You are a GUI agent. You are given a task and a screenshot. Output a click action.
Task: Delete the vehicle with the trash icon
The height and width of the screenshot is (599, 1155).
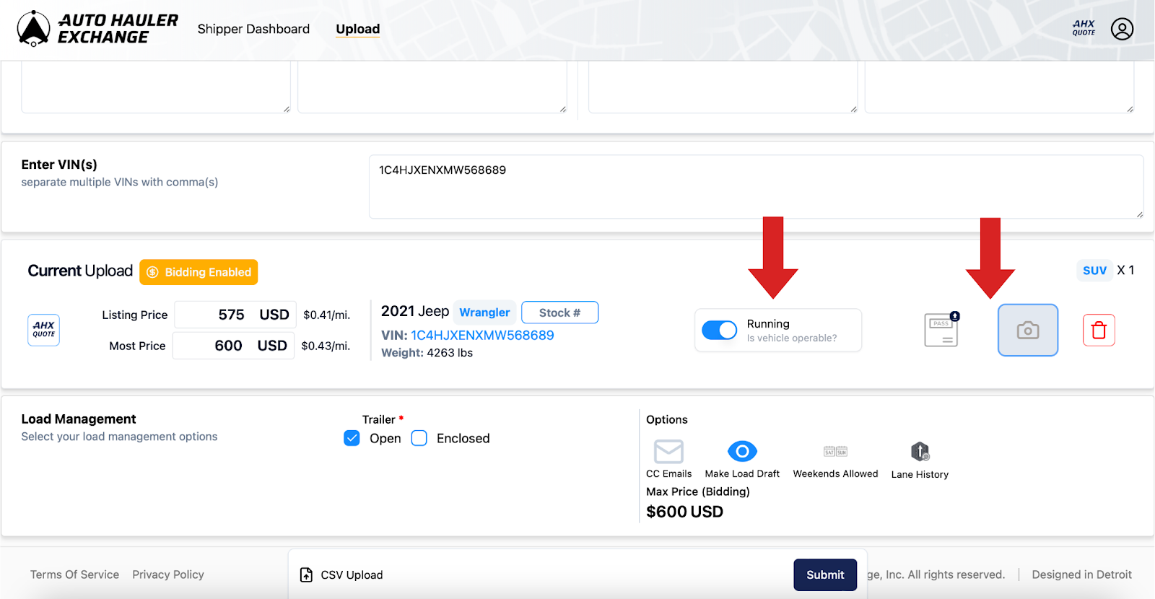(1099, 330)
